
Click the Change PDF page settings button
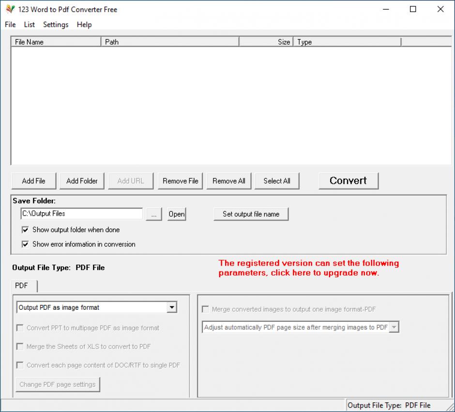tap(58, 384)
